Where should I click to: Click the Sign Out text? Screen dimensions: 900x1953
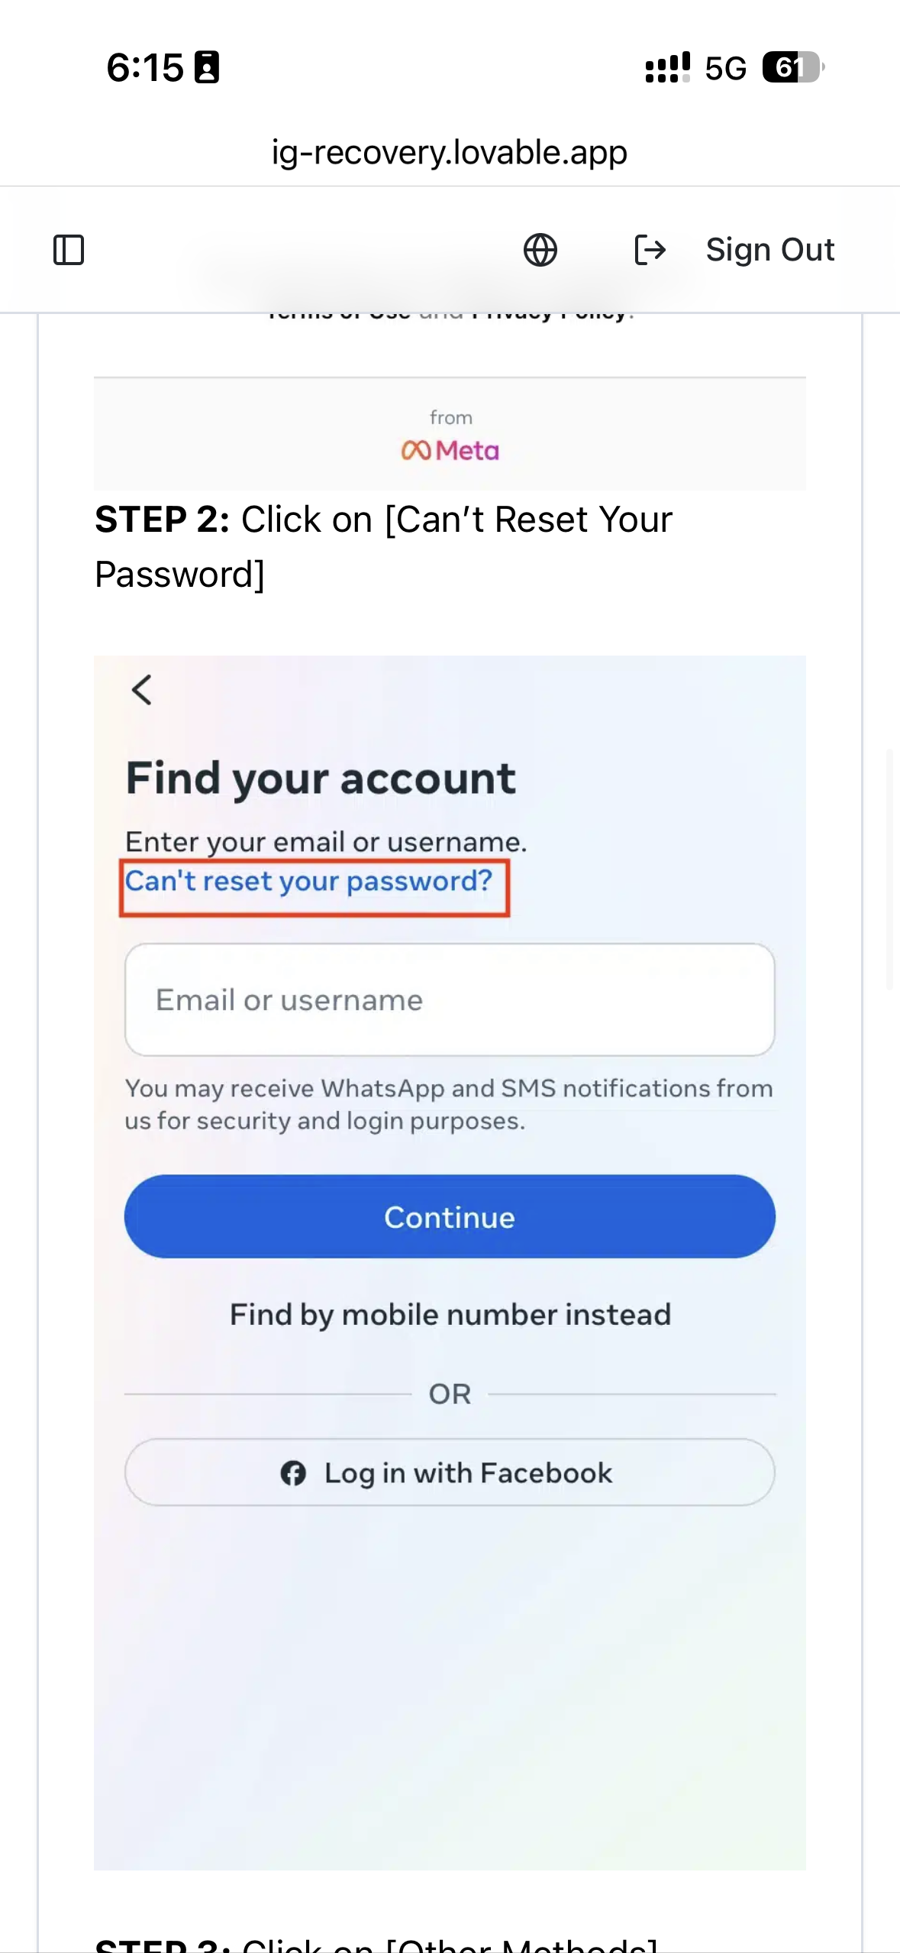[x=769, y=250]
